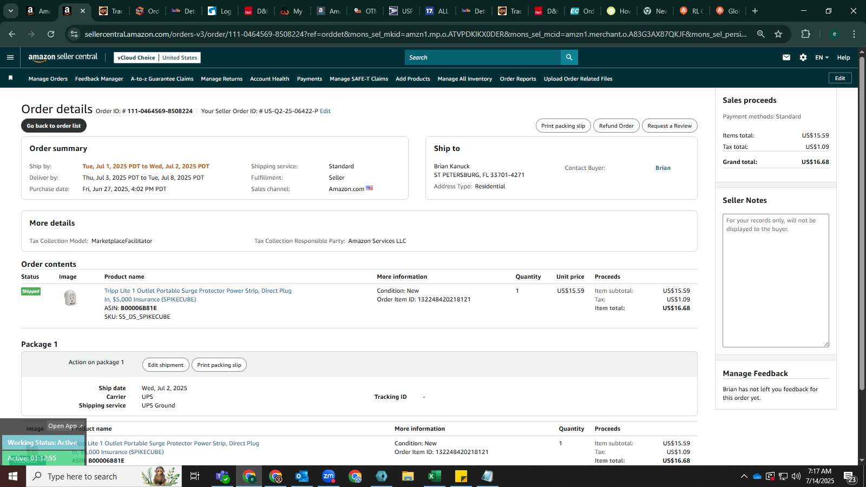866x487 pixels.
Task: Click Open App on the status overlay
Action: pyautogui.click(x=65, y=426)
